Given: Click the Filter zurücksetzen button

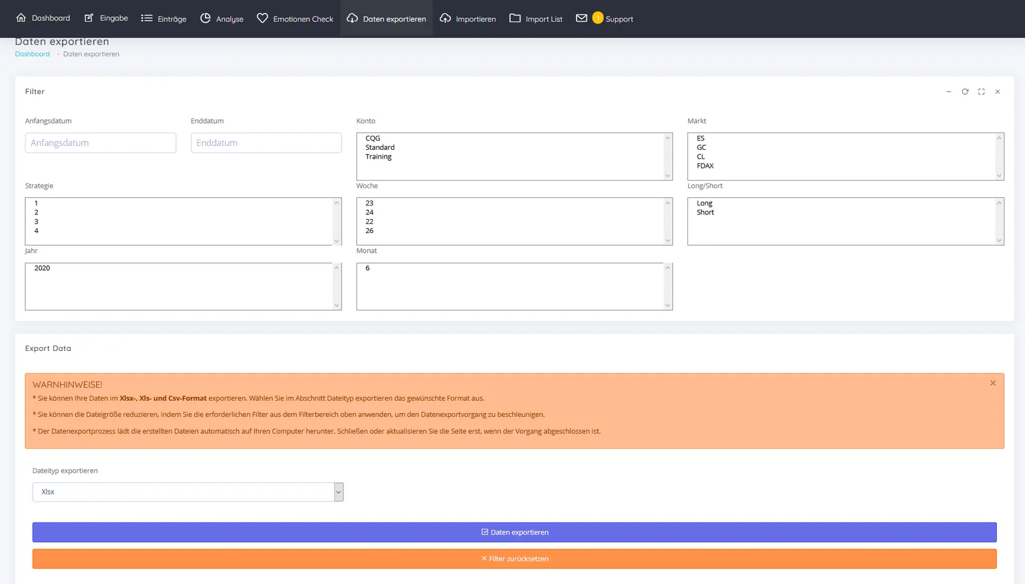Looking at the screenshot, I should 514,558.
